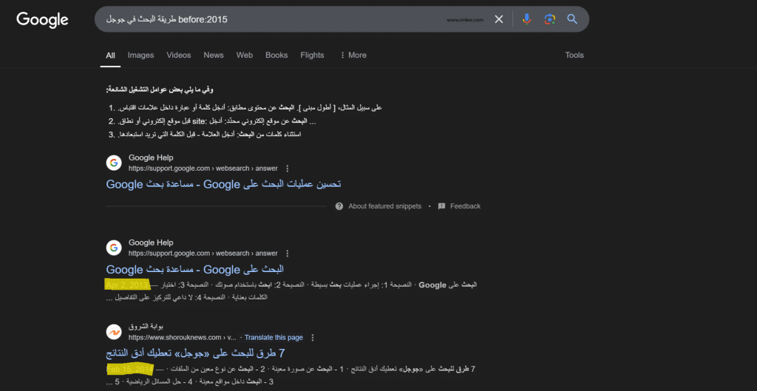Click Translate this page link
Viewport: 757px width, 391px height.
(x=274, y=338)
